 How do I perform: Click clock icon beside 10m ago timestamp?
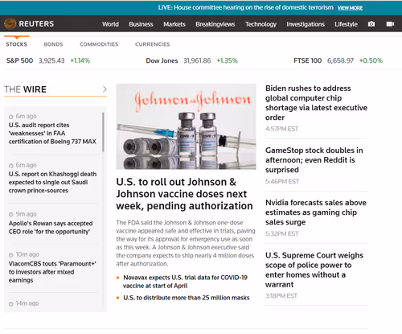(11, 255)
